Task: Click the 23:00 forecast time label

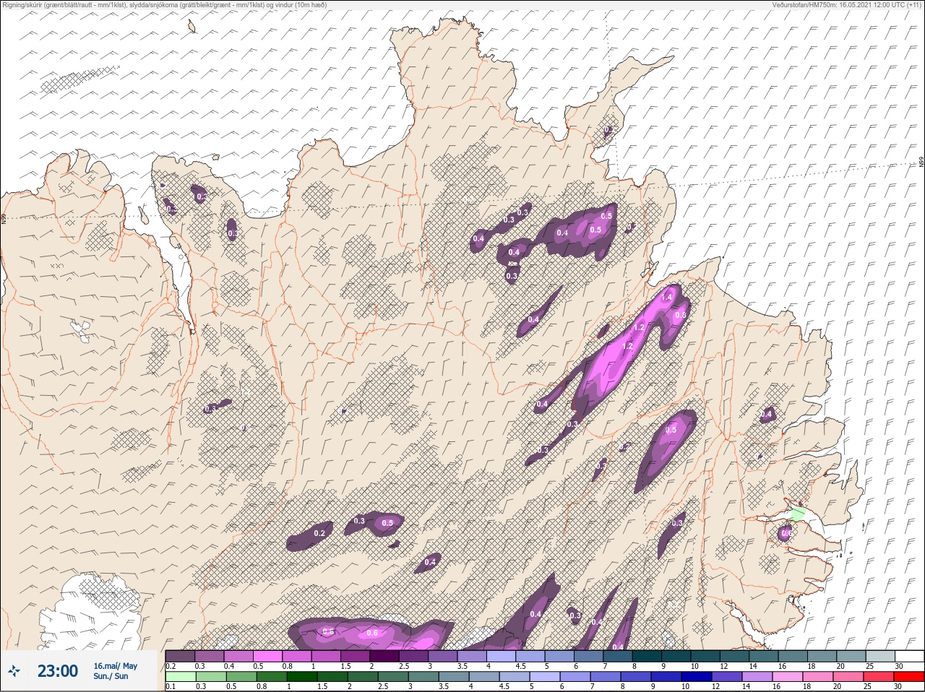Action: [x=58, y=672]
